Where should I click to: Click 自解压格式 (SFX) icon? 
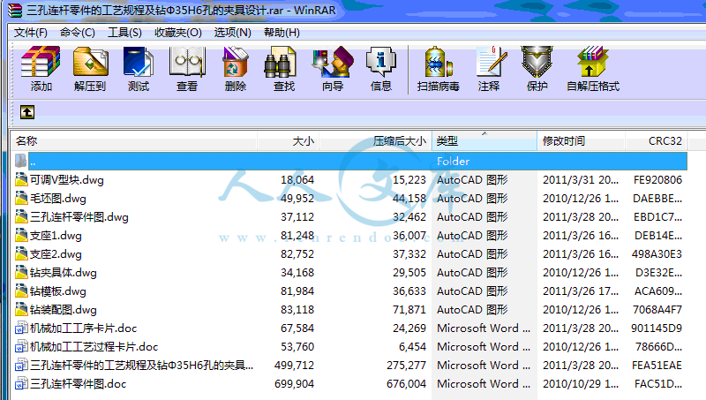tap(592, 62)
